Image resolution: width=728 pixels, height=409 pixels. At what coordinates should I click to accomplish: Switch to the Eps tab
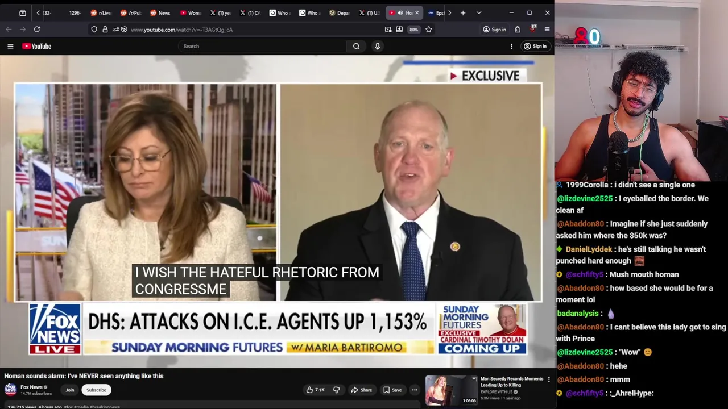tap(435, 12)
